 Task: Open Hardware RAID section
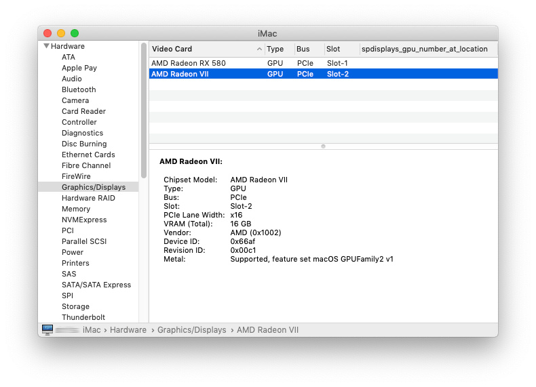(88, 198)
